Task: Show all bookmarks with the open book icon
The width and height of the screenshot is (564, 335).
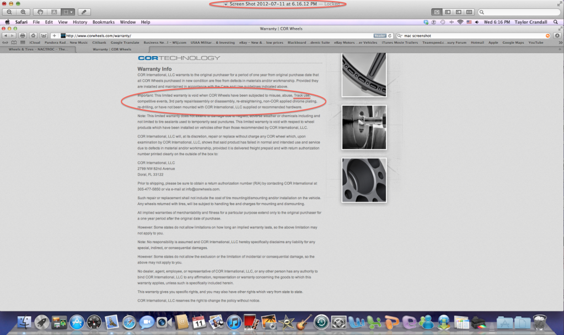Action: click(x=14, y=42)
